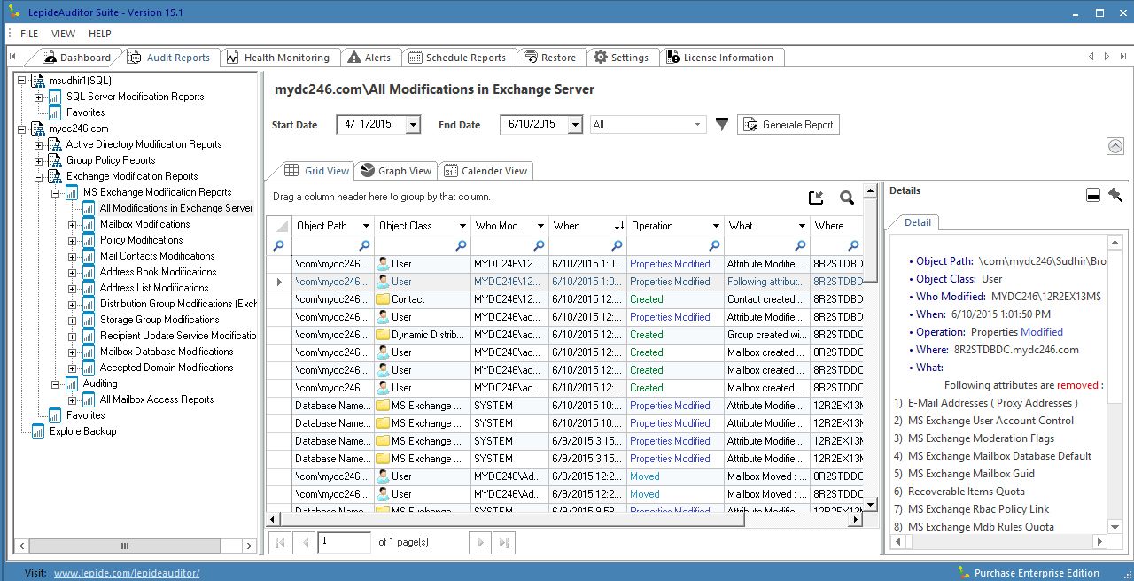1134x581 pixels.
Task: Click Generate Report button
Action: [788, 125]
